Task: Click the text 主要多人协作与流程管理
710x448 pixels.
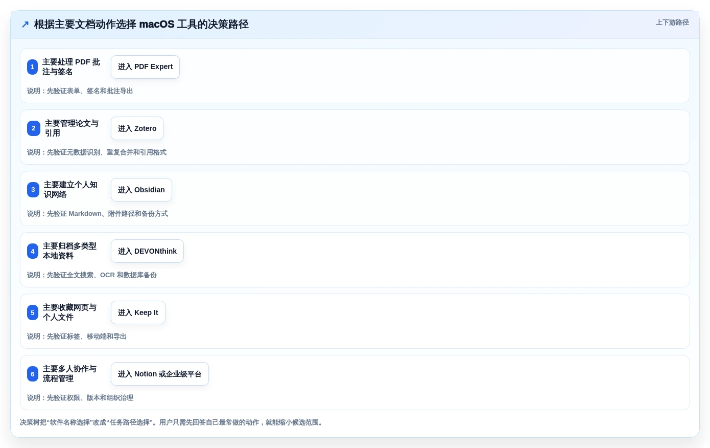Action: (70, 374)
